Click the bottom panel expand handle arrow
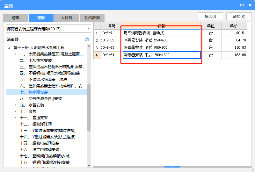The image size is (255, 172). click(172, 167)
